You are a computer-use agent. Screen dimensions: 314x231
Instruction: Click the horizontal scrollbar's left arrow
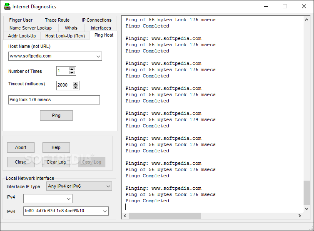click(125, 216)
